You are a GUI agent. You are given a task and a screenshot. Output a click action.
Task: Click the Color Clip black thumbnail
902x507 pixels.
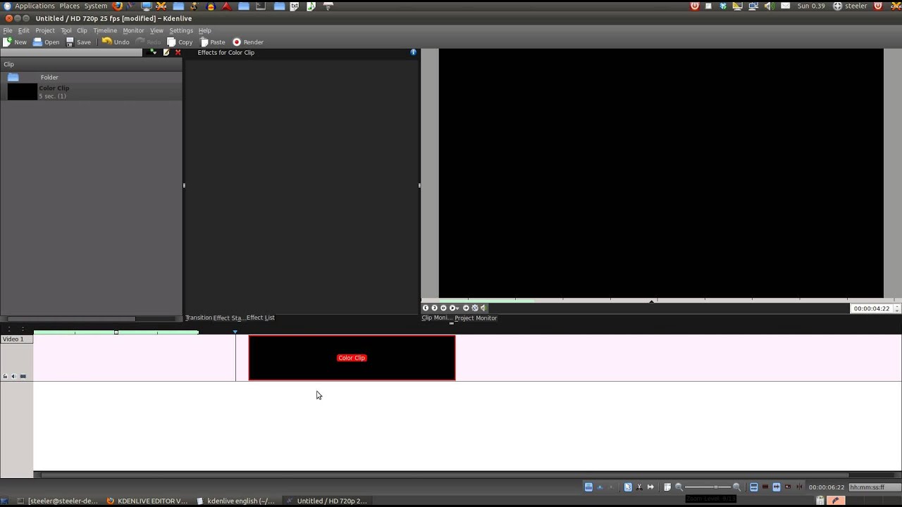click(x=22, y=92)
